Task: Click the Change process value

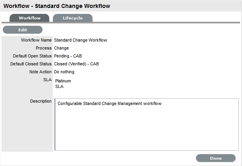Action: click(61, 48)
